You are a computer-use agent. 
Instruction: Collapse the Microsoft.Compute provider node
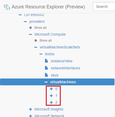coord(31,35)
